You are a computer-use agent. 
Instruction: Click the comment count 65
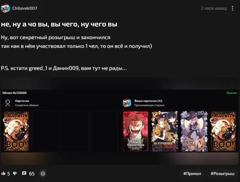pyautogui.click(x=32, y=174)
